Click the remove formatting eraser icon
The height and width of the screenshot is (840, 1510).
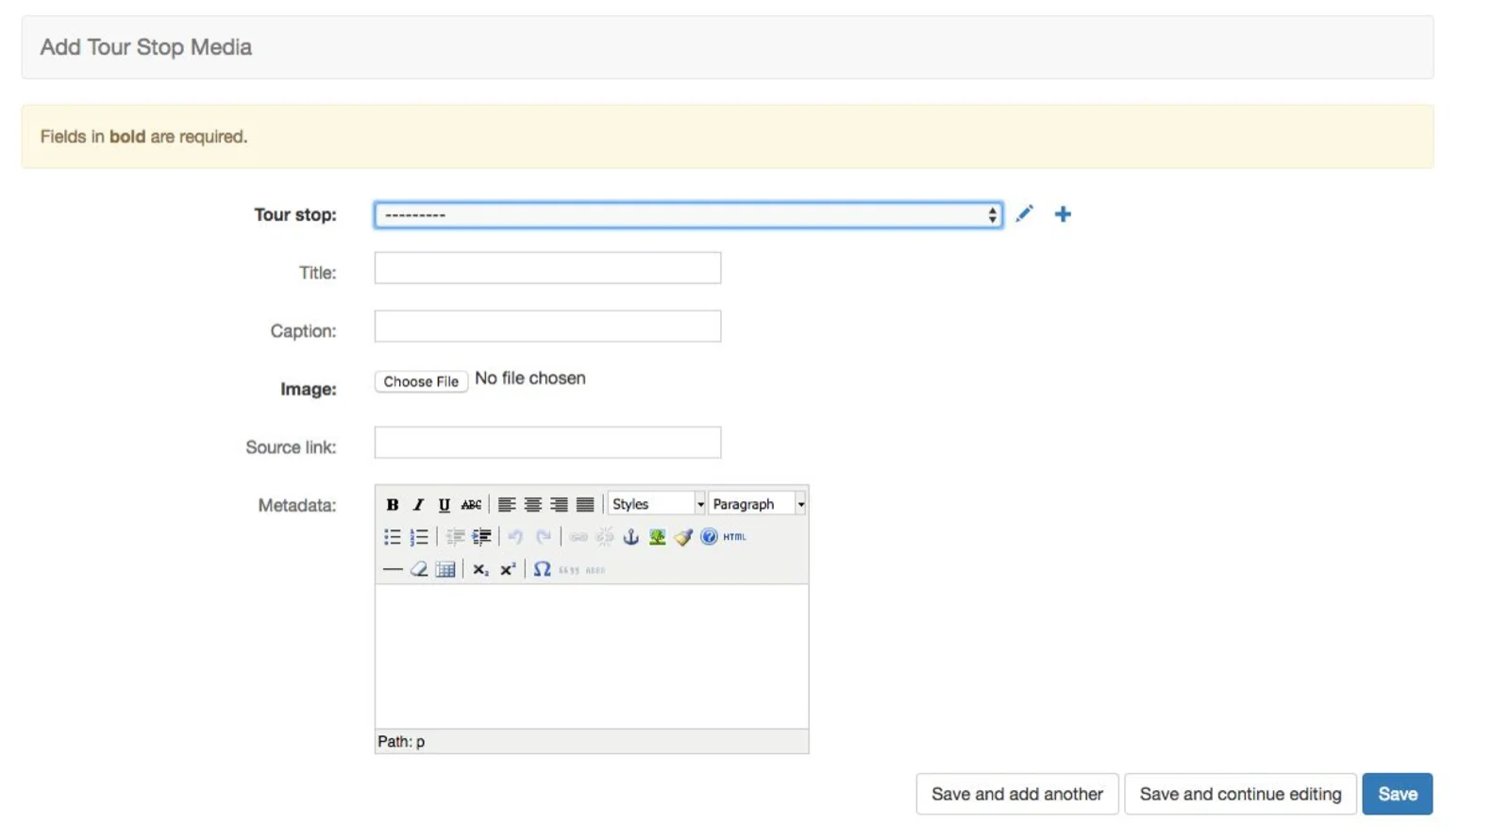pyautogui.click(x=419, y=569)
